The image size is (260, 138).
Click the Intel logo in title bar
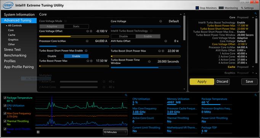8,5
